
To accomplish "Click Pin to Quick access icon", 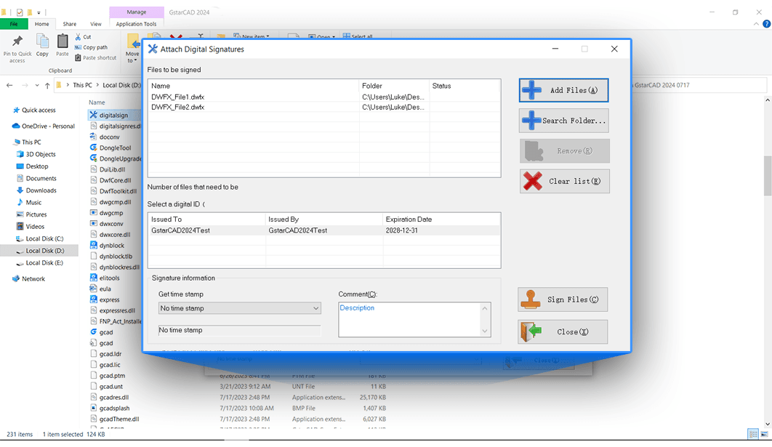I will coord(17,47).
